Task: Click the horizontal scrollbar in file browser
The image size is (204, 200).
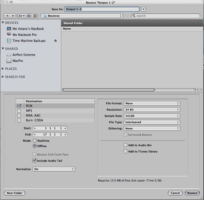Action: pyautogui.click(x=108, y=90)
